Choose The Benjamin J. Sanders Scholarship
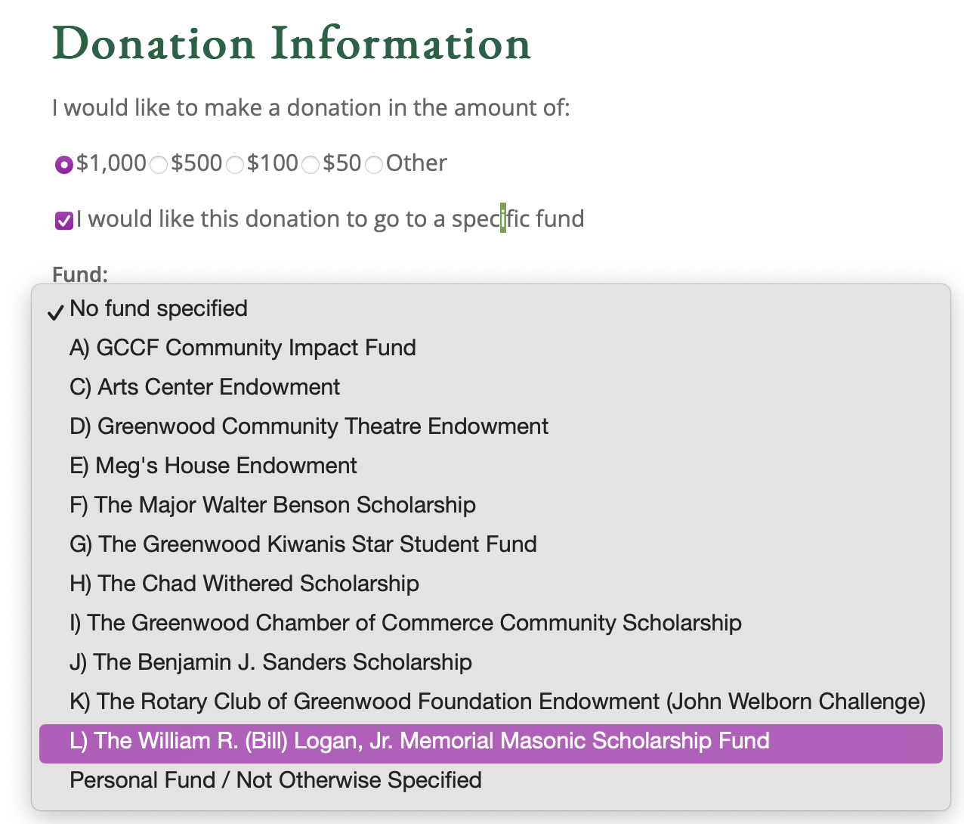The height and width of the screenshot is (824, 964). point(491,662)
